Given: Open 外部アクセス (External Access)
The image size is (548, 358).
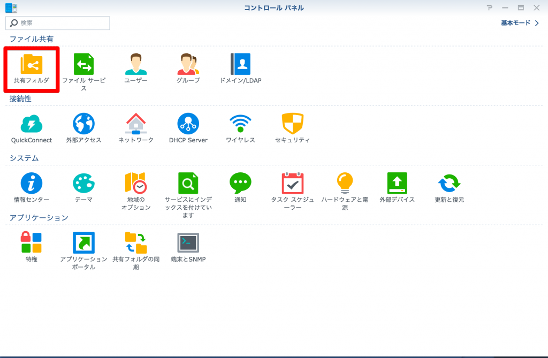Looking at the screenshot, I should [84, 128].
